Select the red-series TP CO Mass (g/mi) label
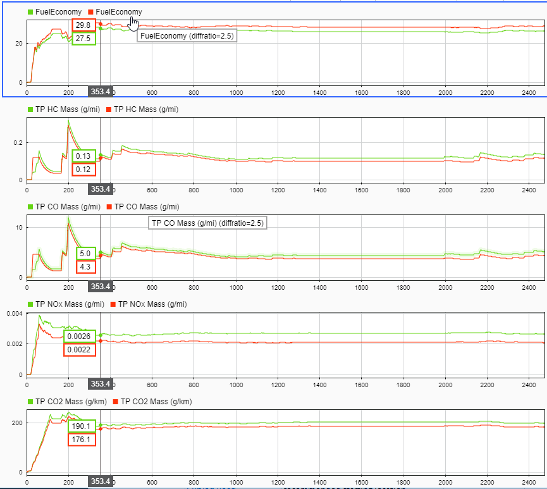Image resolution: width=547 pixels, height=489 pixels. click(147, 207)
